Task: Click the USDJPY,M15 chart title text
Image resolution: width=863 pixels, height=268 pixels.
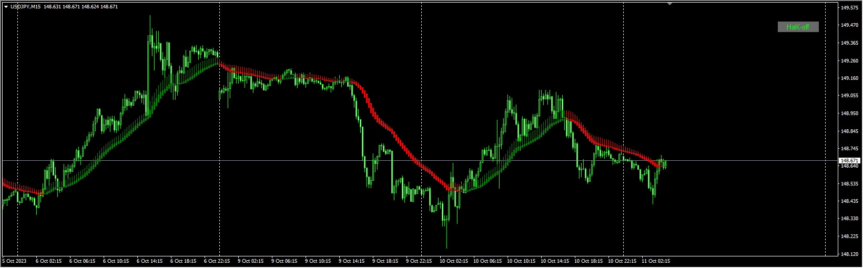Action: pyautogui.click(x=26, y=7)
